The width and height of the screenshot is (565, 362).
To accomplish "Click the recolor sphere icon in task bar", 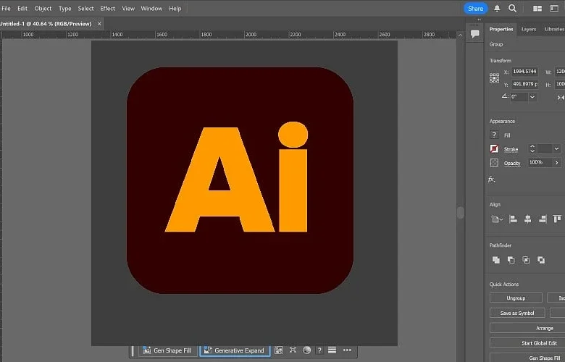I will tap(306, 350).
